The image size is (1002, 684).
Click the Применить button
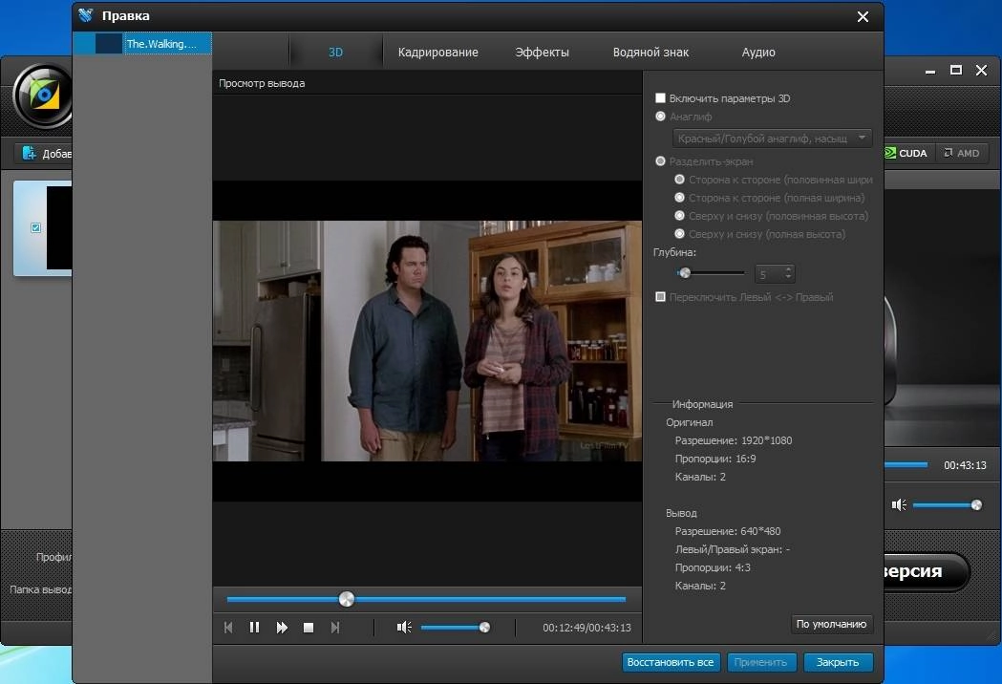[760, 662]
